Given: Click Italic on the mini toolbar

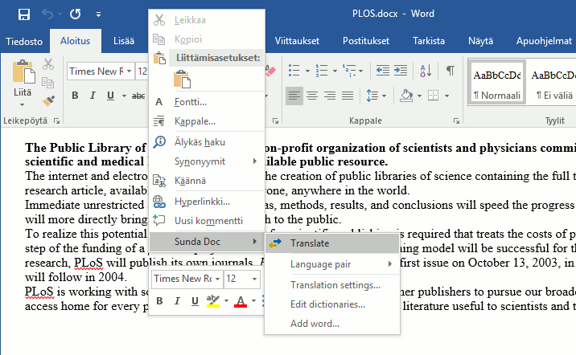Looking at the screenshot, I should (x=177, y=301).
